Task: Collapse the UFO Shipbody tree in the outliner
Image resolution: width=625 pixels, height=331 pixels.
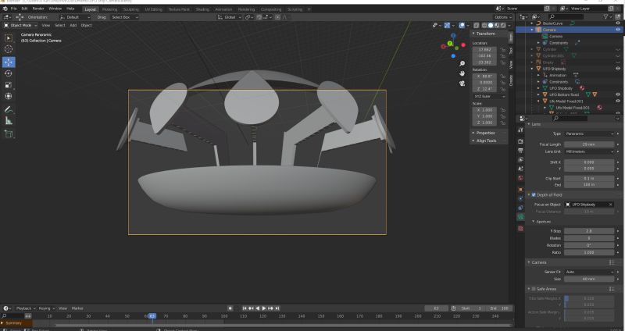Action: (532, 69)
